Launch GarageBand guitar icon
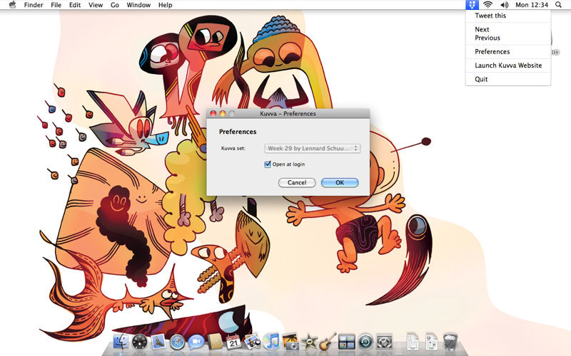 (x=328, y=342)
